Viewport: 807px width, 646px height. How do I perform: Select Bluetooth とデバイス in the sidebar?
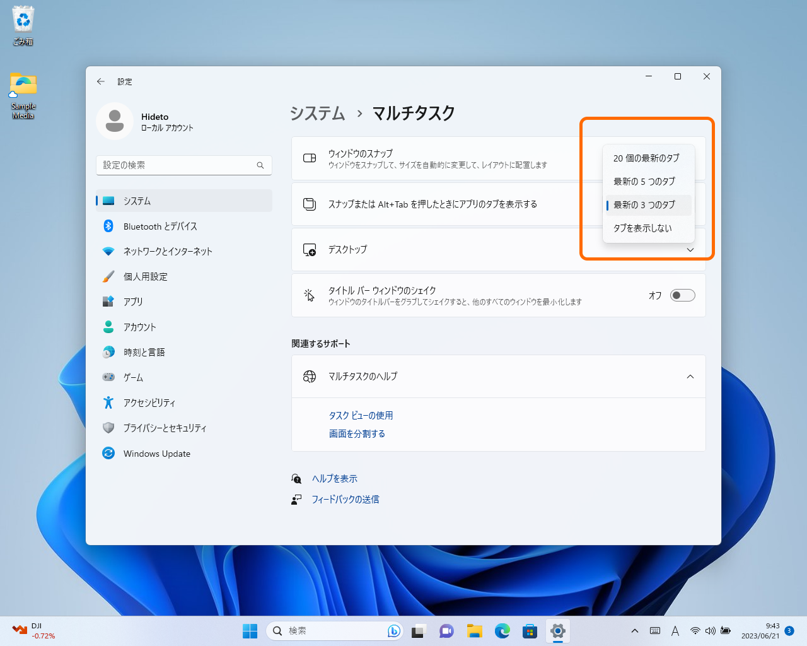(160, 226)
